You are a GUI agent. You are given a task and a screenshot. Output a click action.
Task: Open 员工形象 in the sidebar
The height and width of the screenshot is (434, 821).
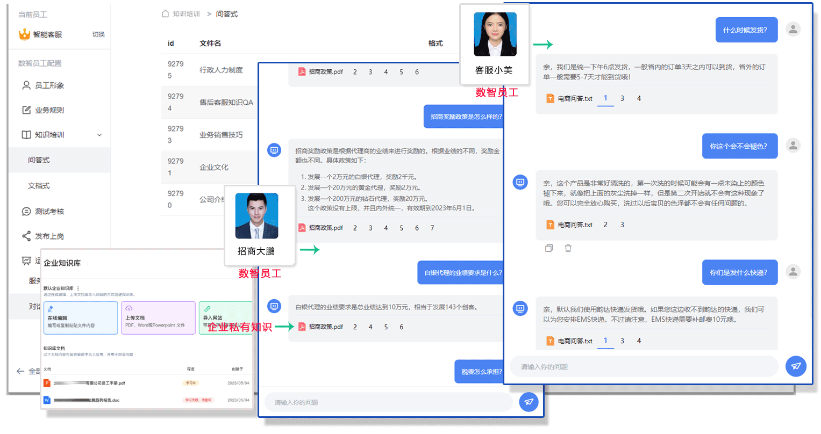[49, 85]
